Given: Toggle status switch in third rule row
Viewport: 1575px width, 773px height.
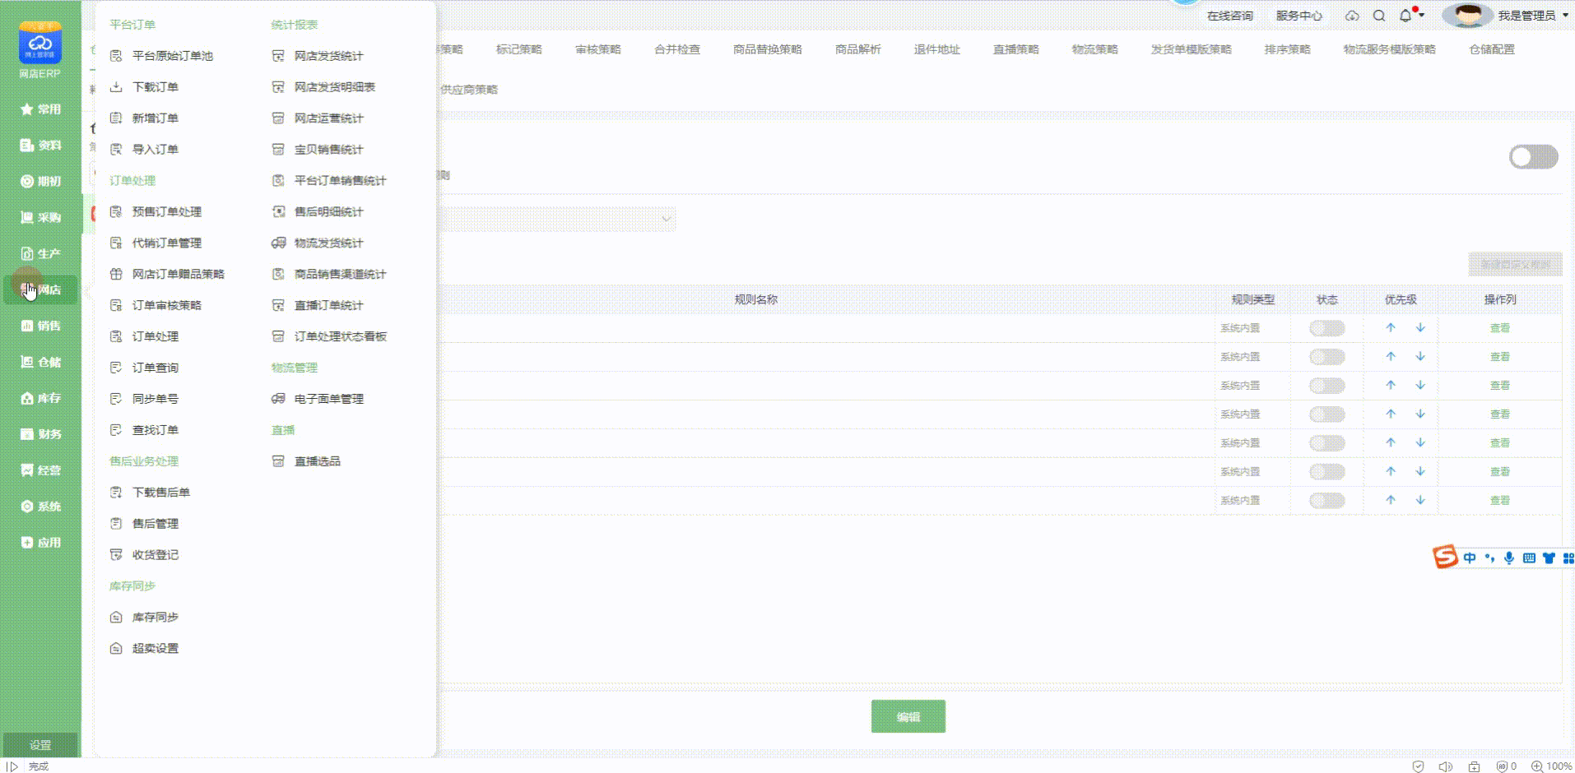Looking at the screenshot, I should [1327, 386].
